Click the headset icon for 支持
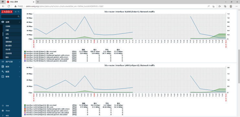 (x=3, y=106)
